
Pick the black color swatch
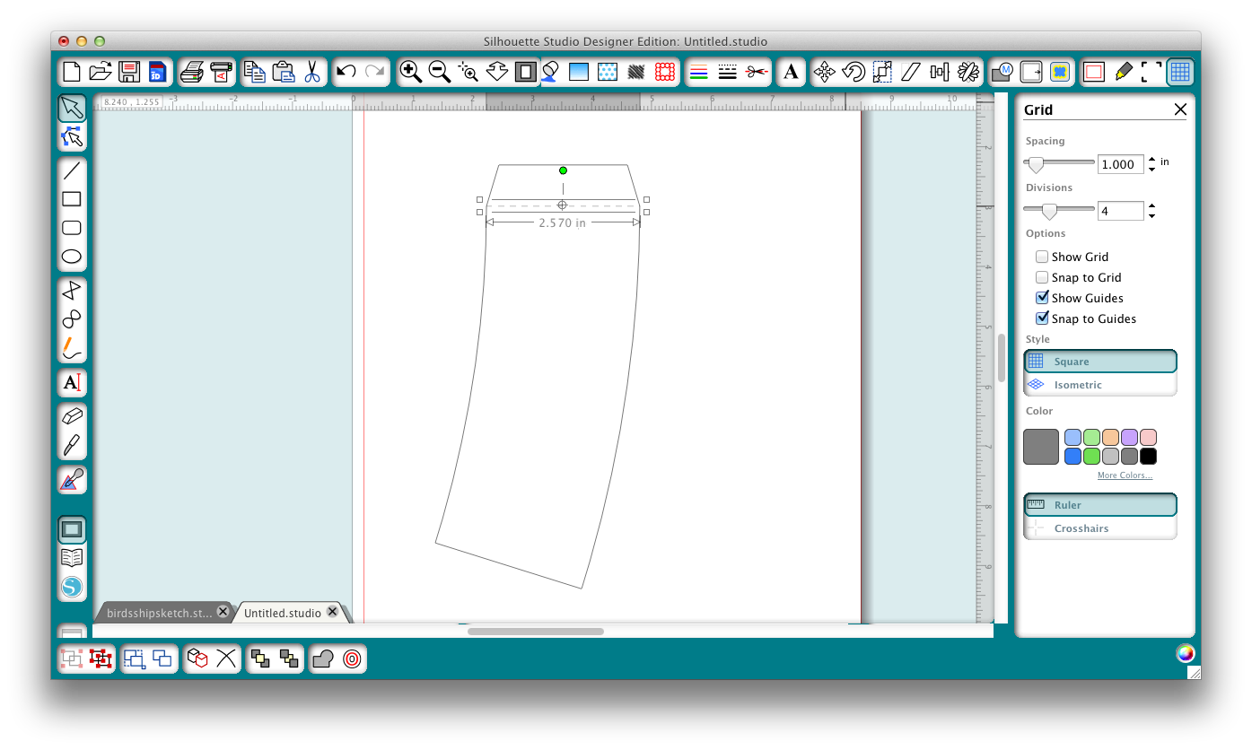pos(1149,457)
